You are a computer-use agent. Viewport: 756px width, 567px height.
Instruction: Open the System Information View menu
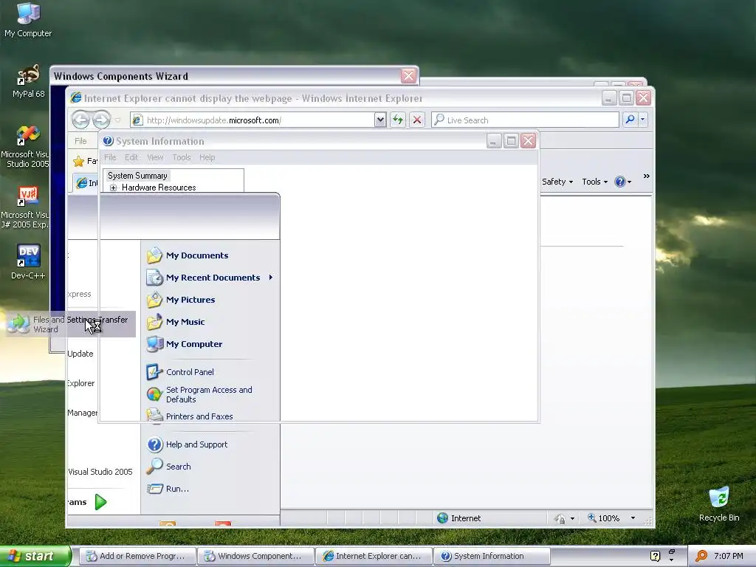coord(155,157)
